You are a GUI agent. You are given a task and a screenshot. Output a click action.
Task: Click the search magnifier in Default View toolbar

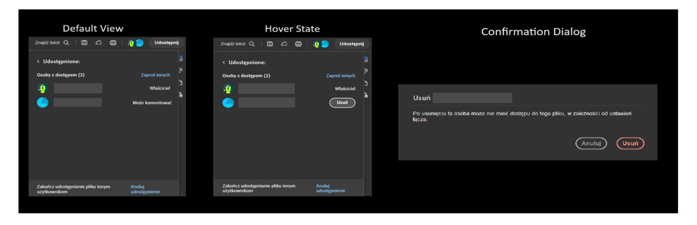point(66,42)
